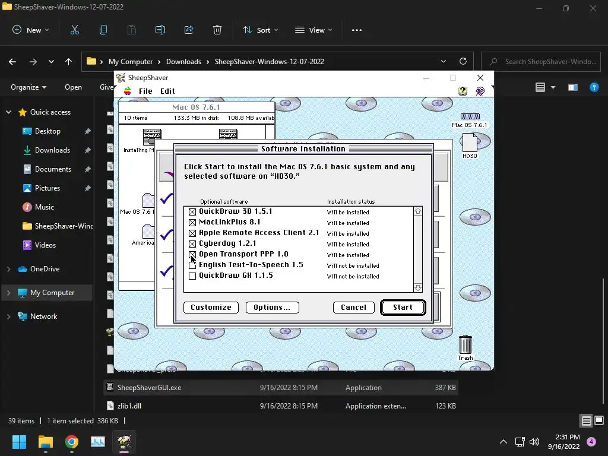Uncheck Apple Remote Access Client 2.1 checkbox
This screenshot has width=608, height=456.
[x=192, y=233]
